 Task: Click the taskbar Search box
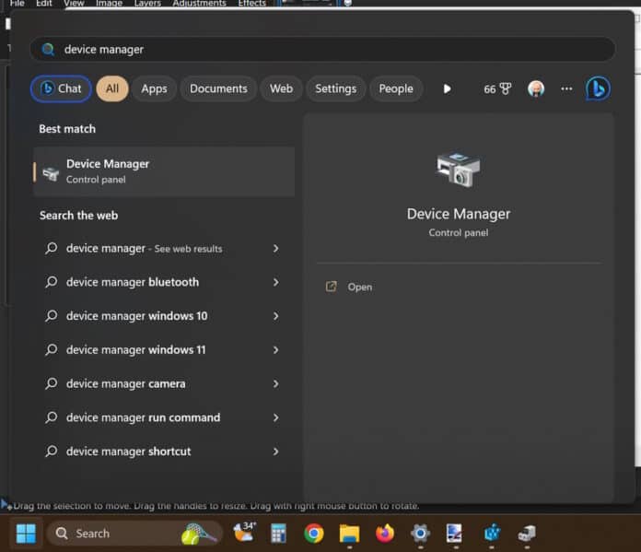click(x=134, y=534)
